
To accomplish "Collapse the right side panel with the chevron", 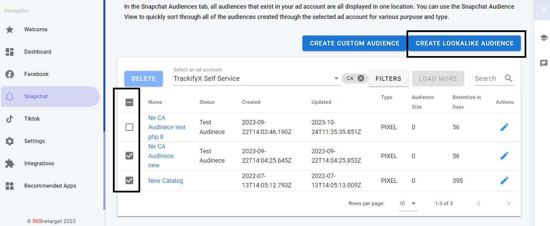I will click(543, 10).
